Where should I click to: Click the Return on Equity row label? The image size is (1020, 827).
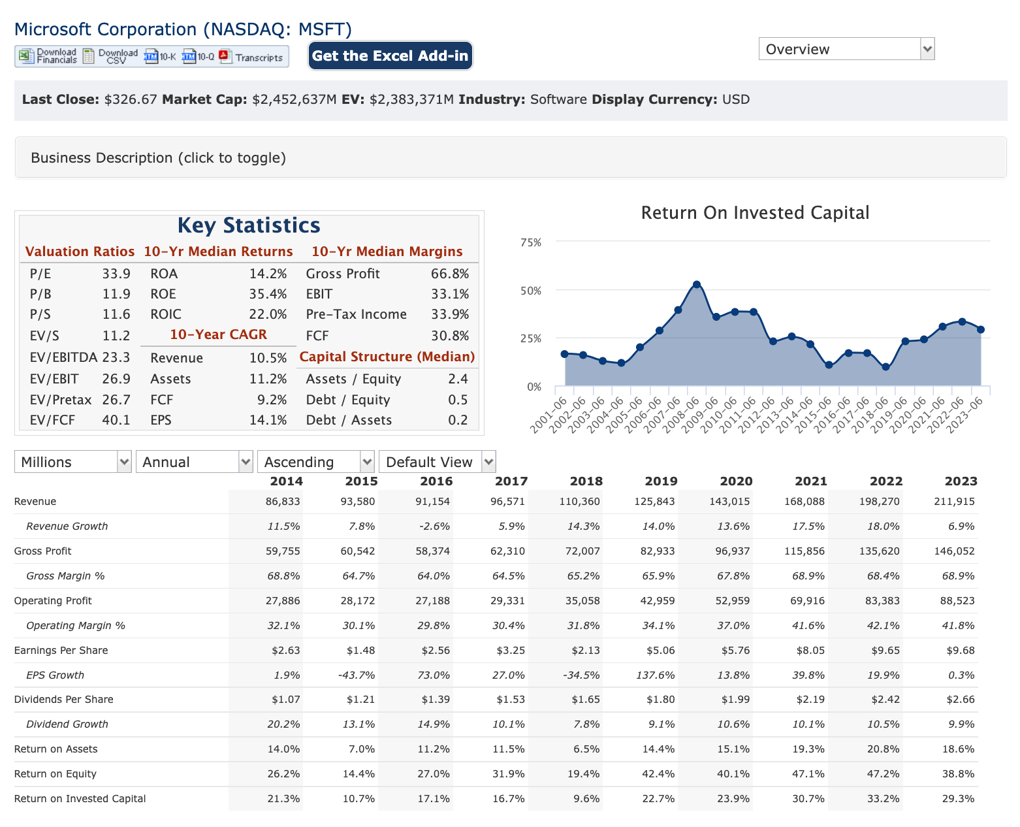click(x=56, y=774)
